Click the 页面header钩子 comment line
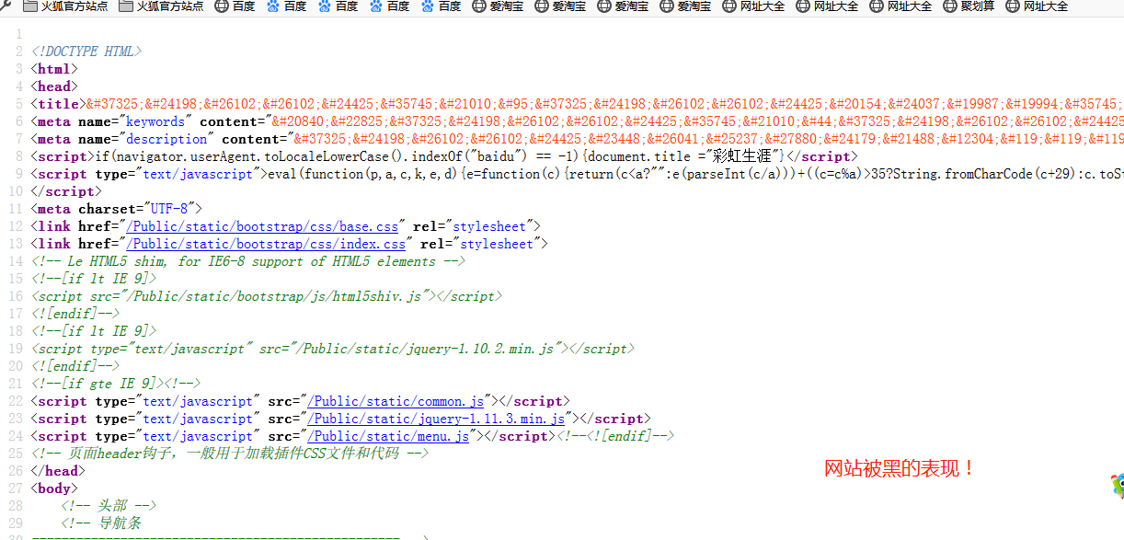The height and width of the screenshot is (540, 1124). click(x=230, y=454)
